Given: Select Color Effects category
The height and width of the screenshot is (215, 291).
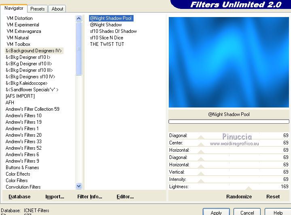Looking at the screenshot, I should [18, 174].
